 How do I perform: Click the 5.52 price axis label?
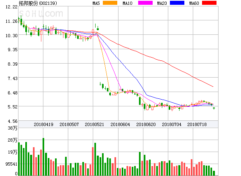12,107
